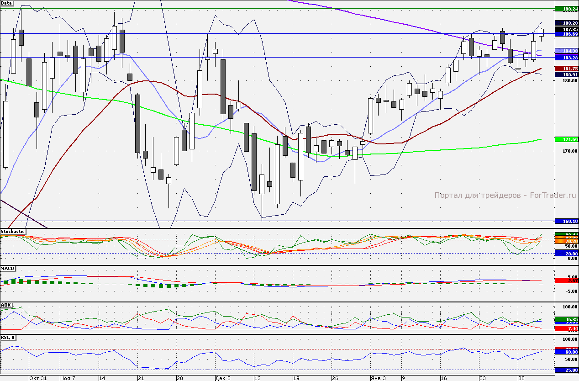Select the orange 70.20 Stochastic value tag

(566, 241)
